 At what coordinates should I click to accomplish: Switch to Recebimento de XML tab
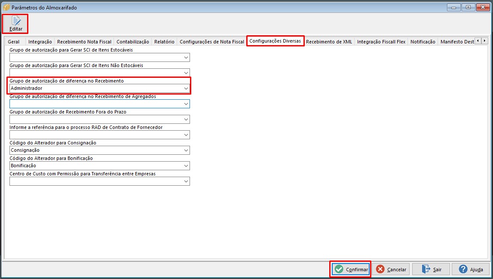[x=329, y=42]
